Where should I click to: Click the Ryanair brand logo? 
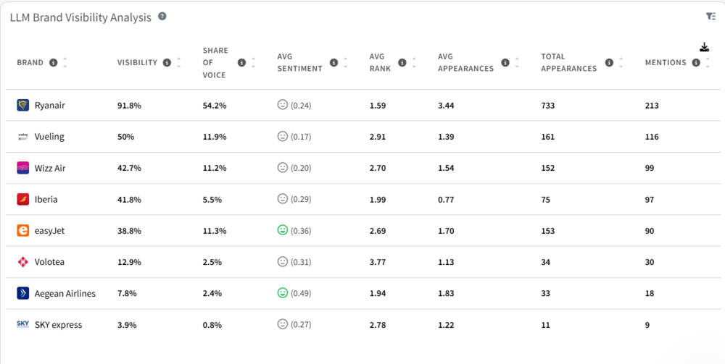click(x=22, y=105)
